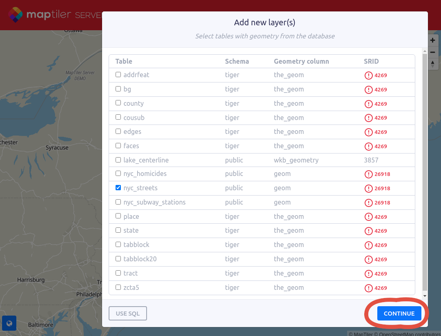Click the SRID warning icon for nyc_homicides
The width and height of the screenshot is (441, 336).
click(x=369, y=174)
